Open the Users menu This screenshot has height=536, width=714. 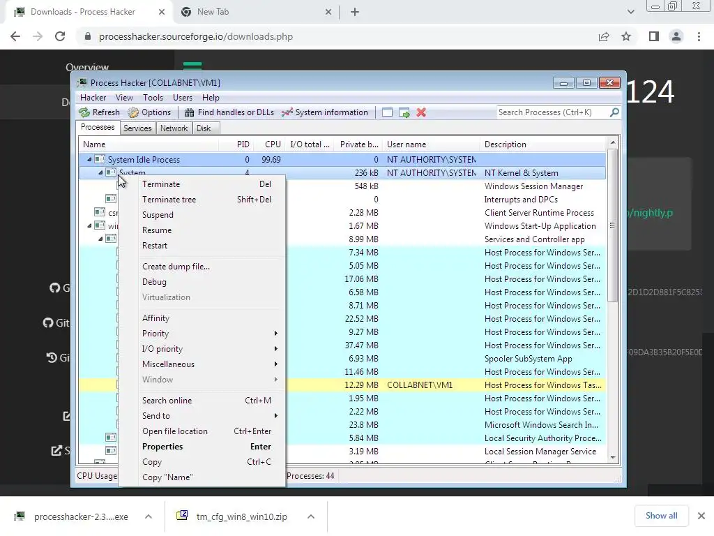tap(183, 98)
